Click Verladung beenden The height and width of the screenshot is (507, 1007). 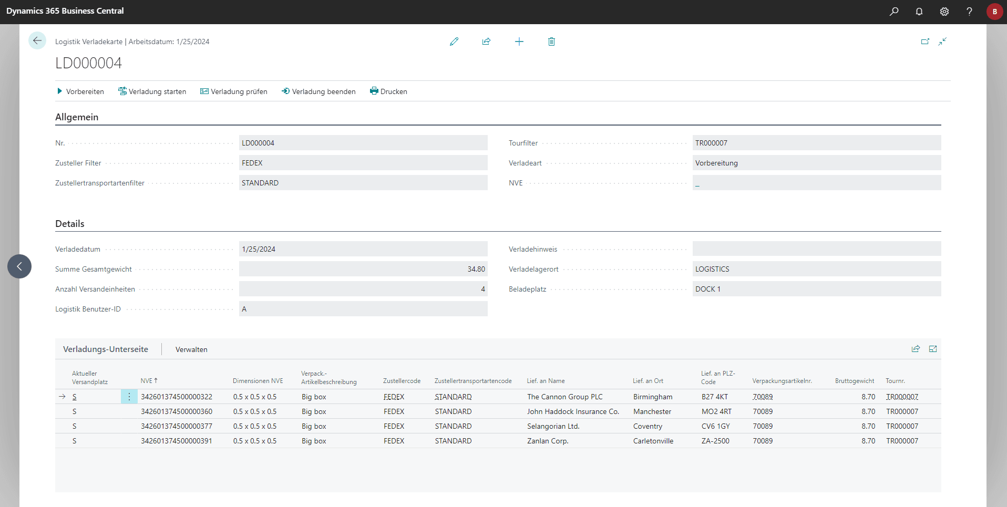point(318,91)
